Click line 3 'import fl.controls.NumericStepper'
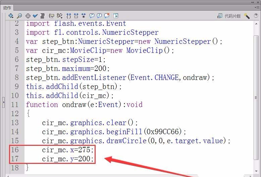This screenshot has width=261, height=177. (92, 32)
